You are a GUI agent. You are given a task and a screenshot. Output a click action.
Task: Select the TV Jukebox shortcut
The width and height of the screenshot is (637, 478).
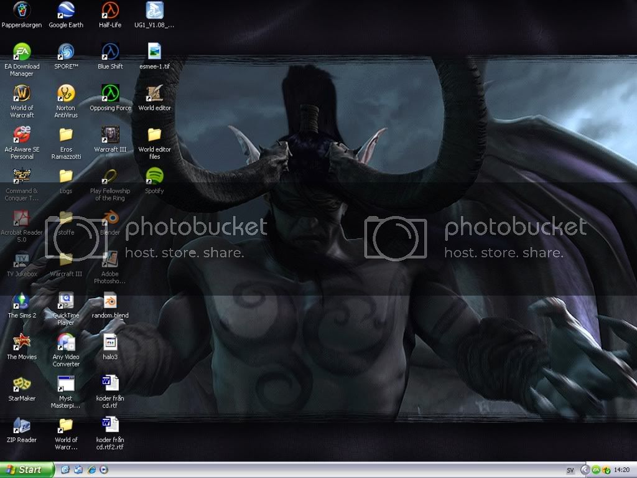pos(22,264)
